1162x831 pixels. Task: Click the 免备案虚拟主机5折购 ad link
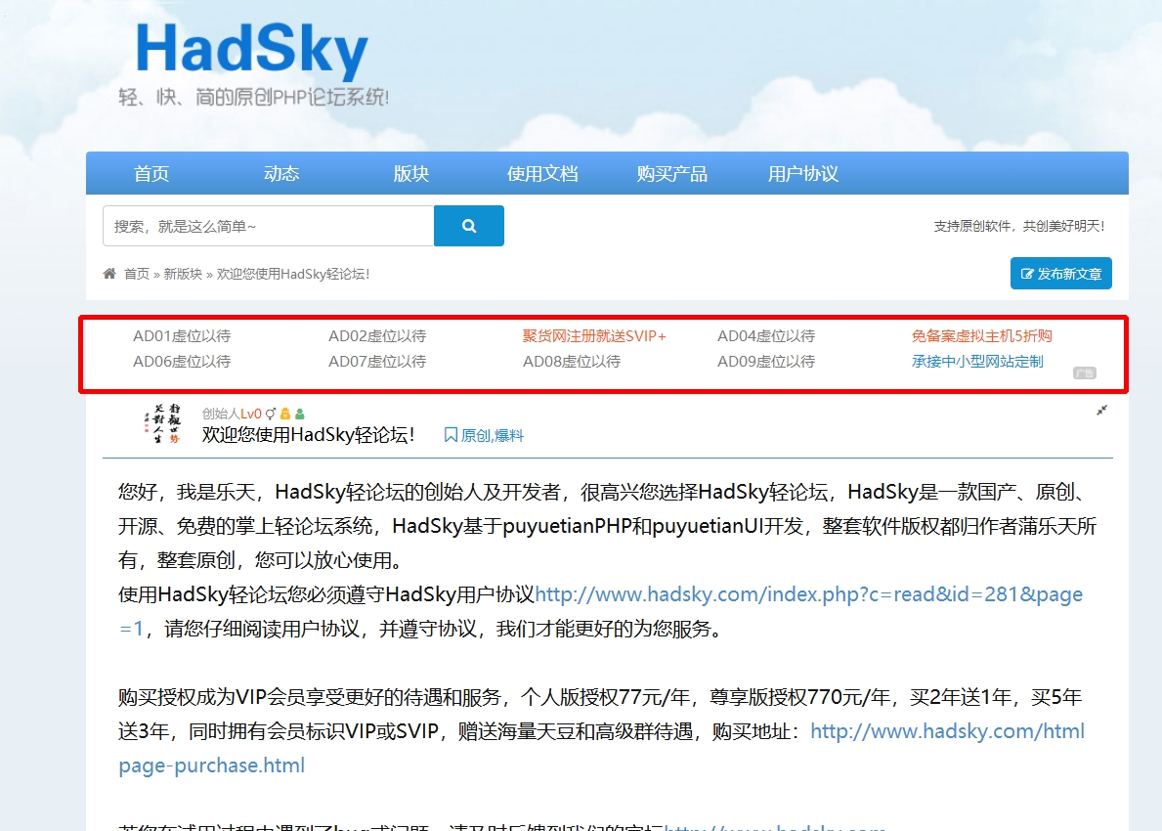click(982, 335)
